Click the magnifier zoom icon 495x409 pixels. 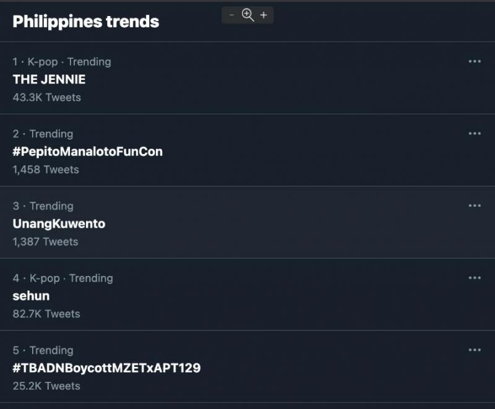pos(247,15)
